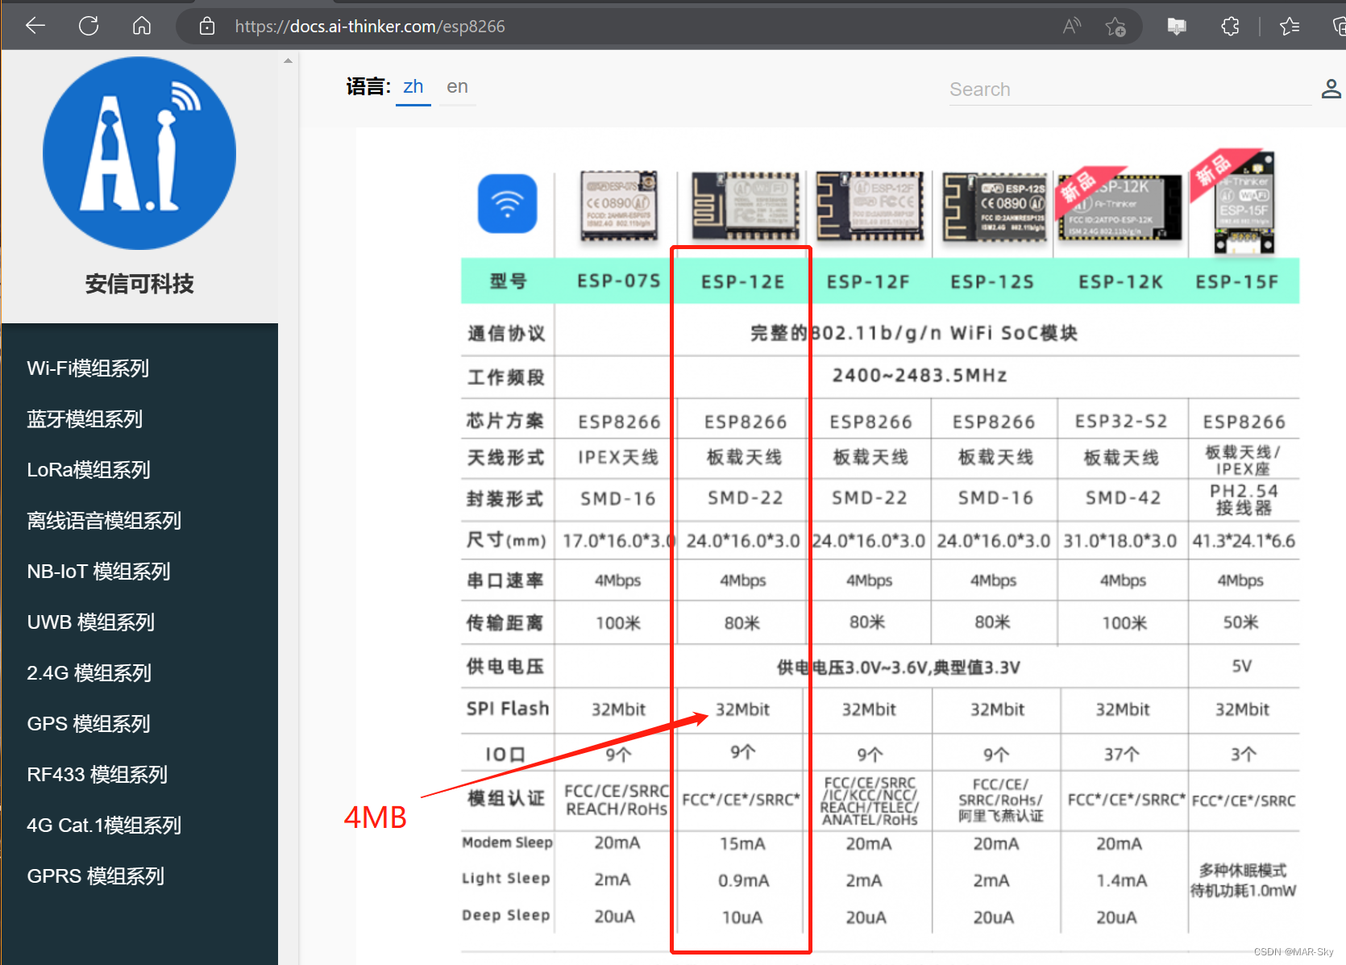
Task: Open the 4G Cat.1模组系列 sidebar item
Action: 104,826
